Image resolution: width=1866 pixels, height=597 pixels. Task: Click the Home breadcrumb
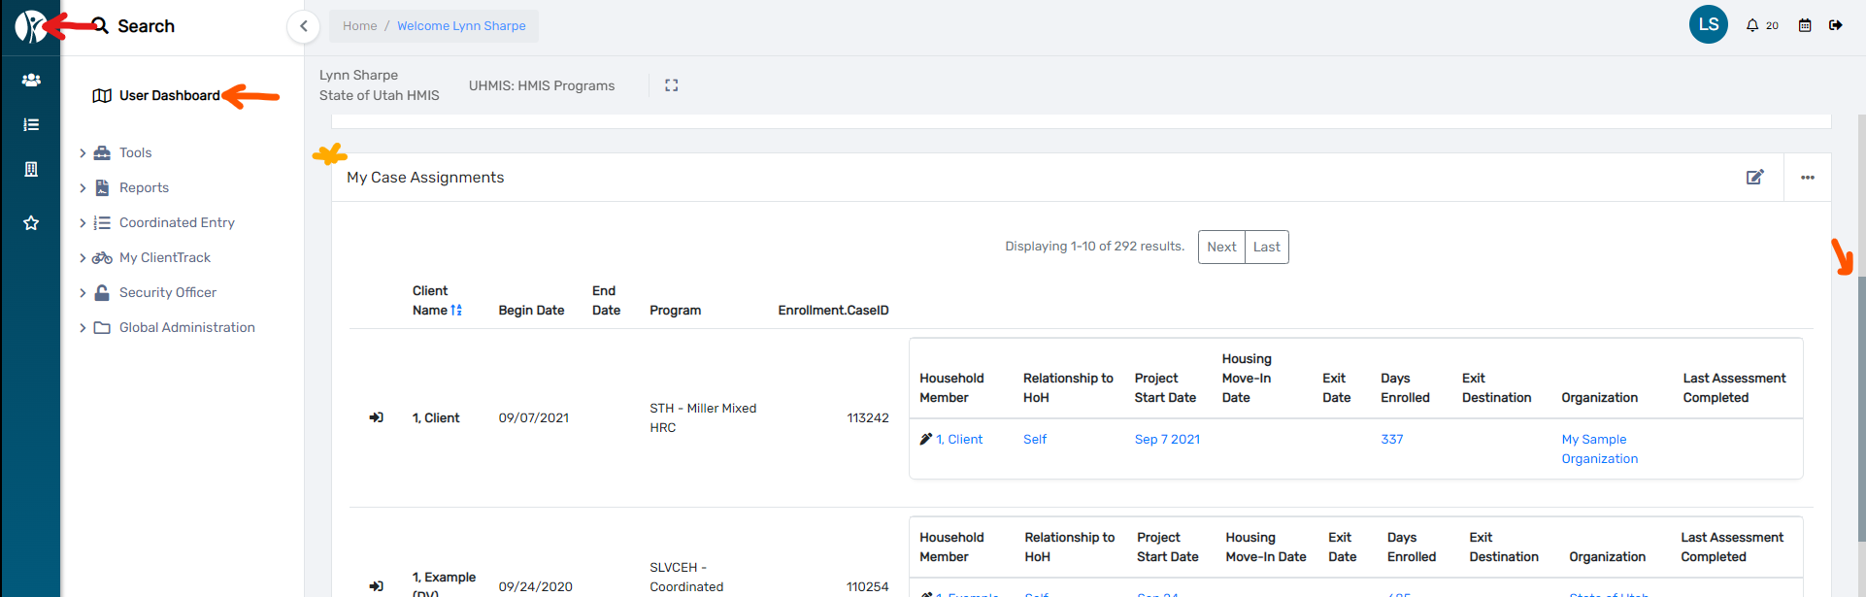359,26
